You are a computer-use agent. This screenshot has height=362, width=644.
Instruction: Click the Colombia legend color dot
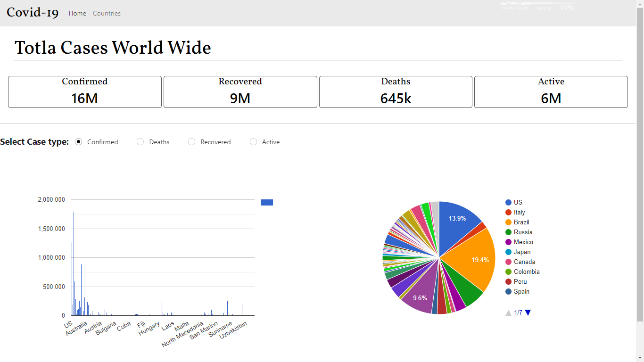click(x=508, y=271)
